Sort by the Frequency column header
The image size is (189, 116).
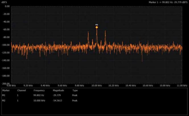[x=39, y=90]
